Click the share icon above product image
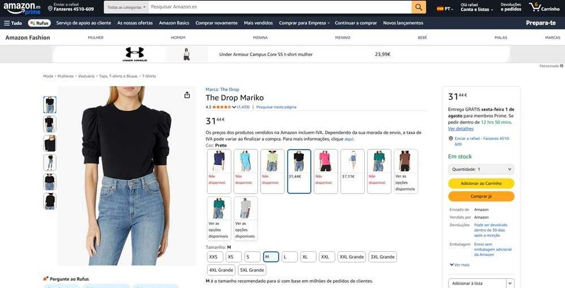 tap(187, 95)
